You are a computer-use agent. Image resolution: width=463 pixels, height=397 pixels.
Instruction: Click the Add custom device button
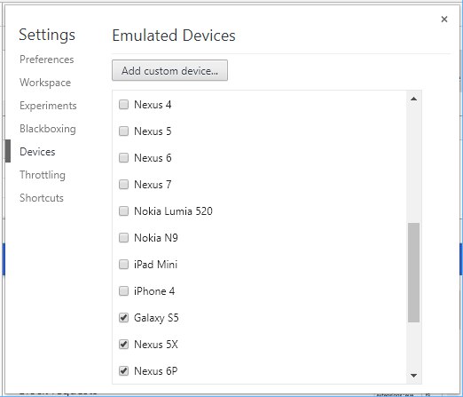coord(169,70)
